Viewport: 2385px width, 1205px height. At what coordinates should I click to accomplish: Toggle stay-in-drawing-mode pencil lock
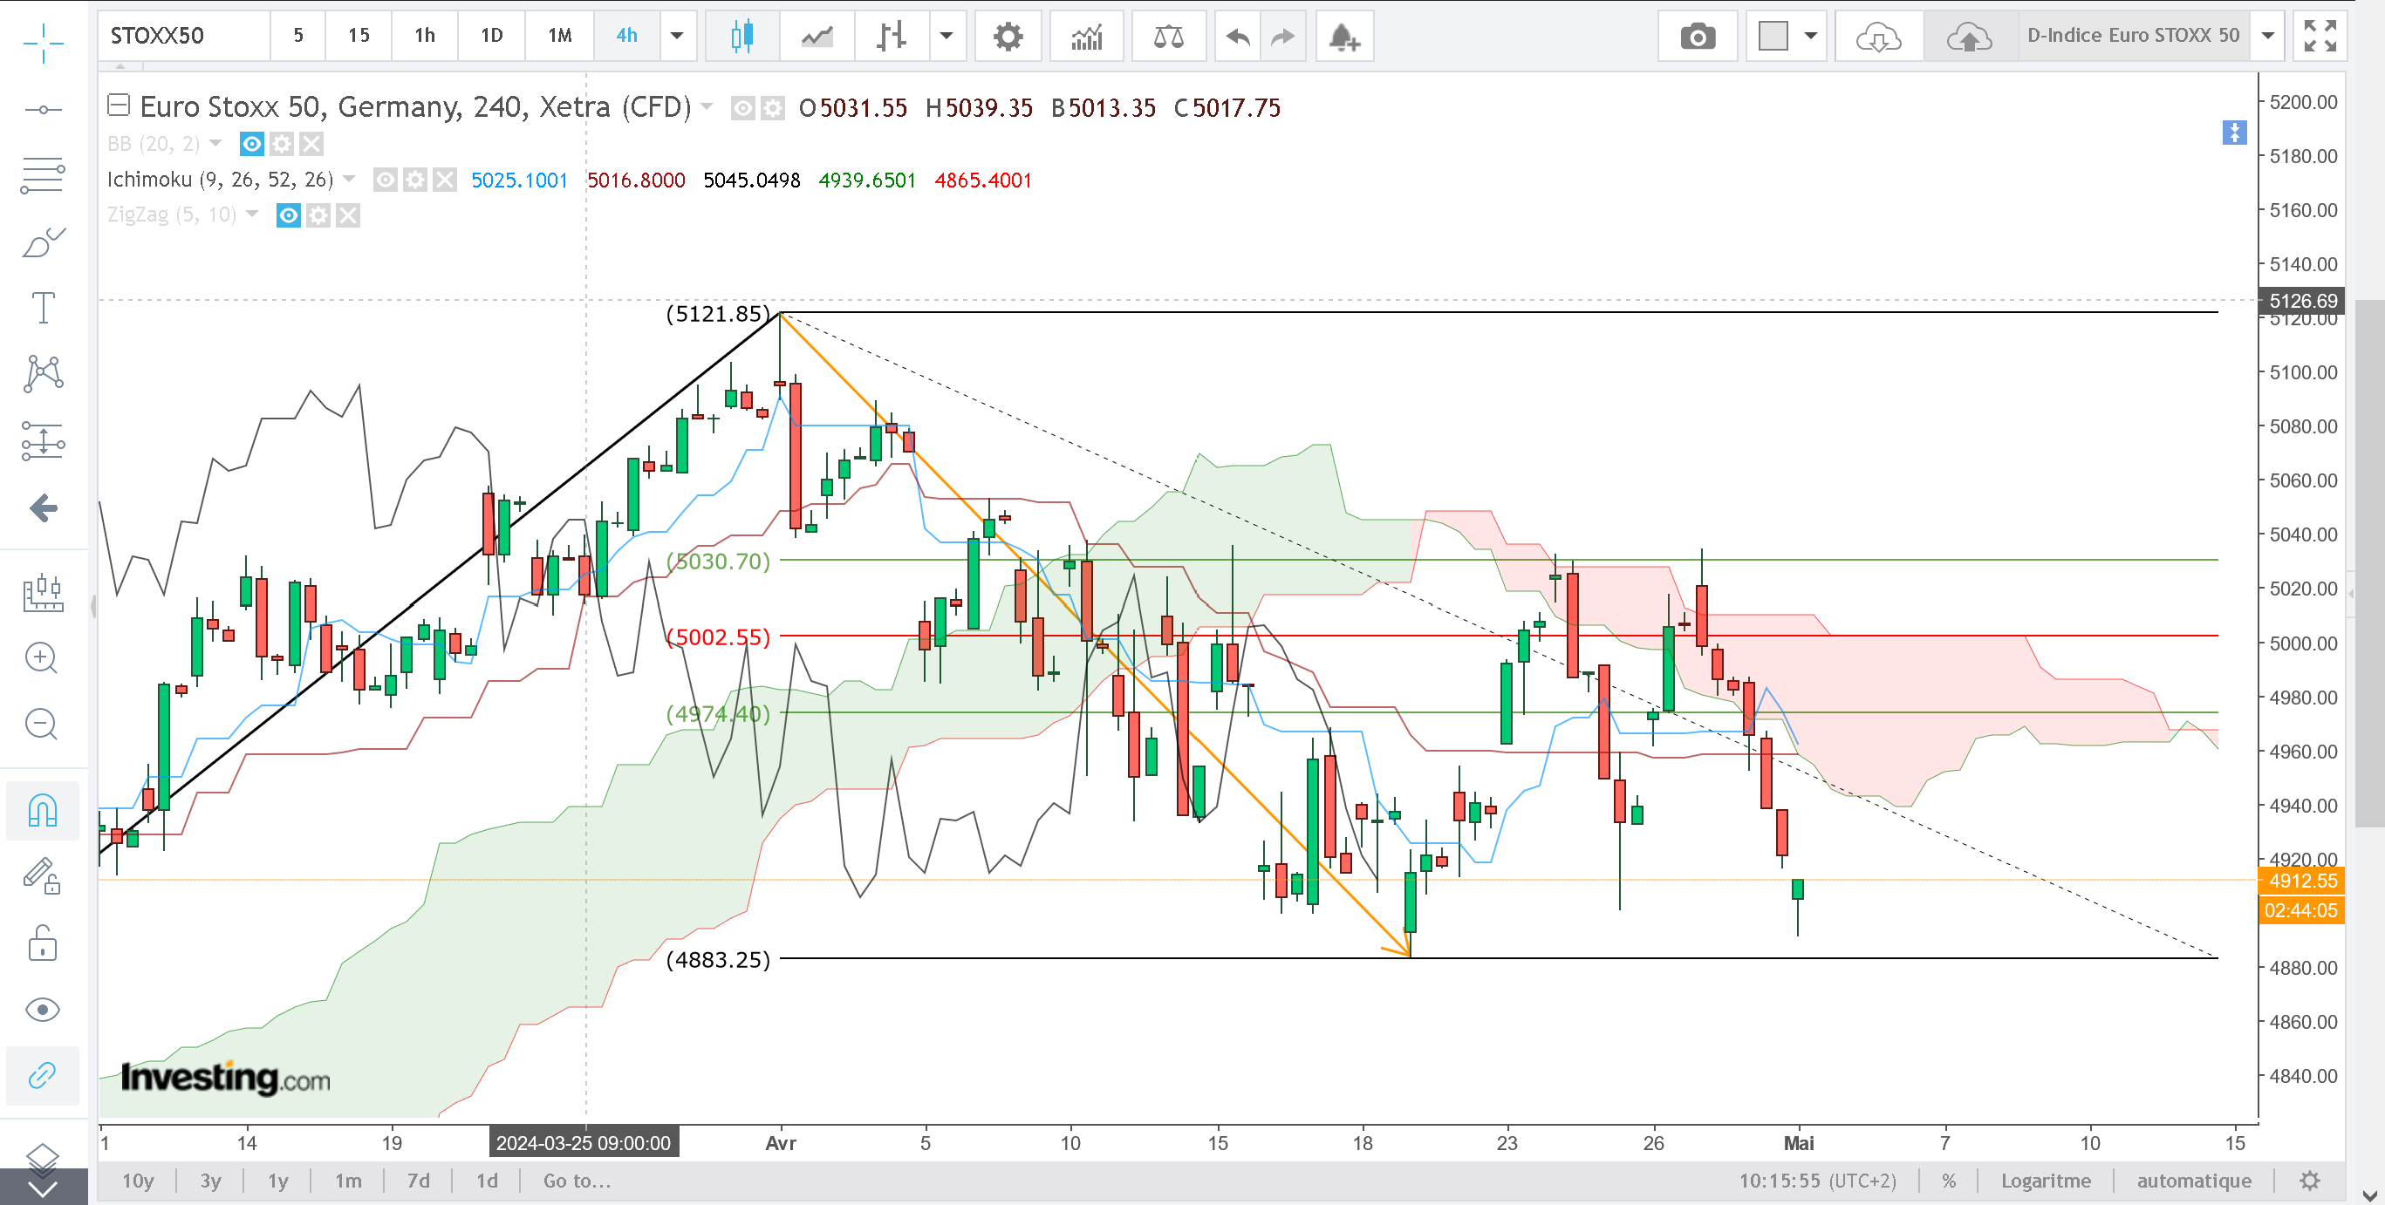click(43, 875)
